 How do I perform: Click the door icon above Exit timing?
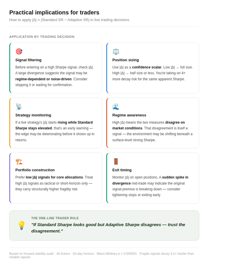pyautogui.click(x=116, y=161)
